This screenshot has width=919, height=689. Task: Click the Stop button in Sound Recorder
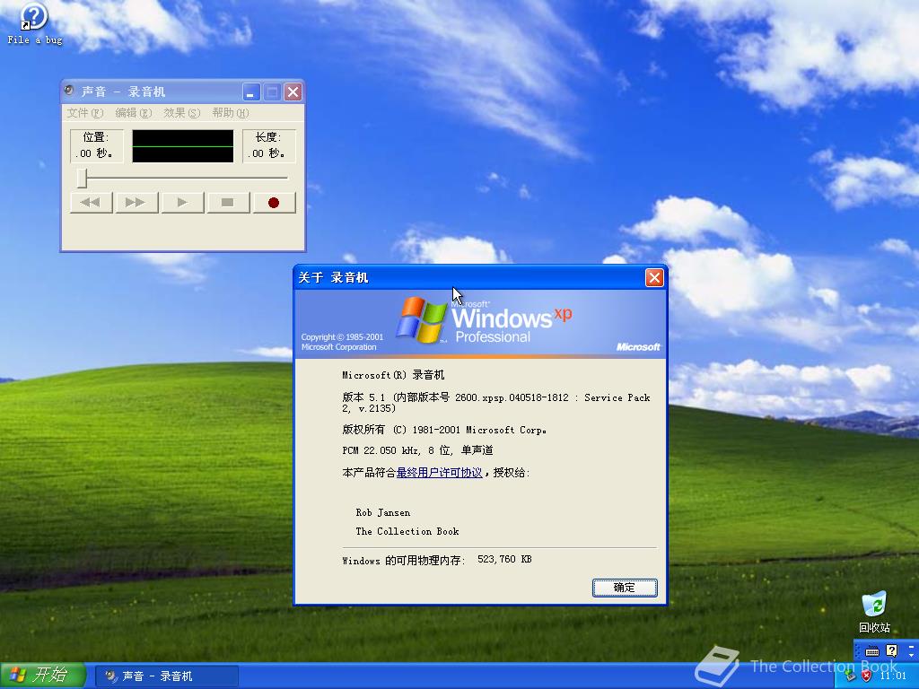(x=228, y=203)
